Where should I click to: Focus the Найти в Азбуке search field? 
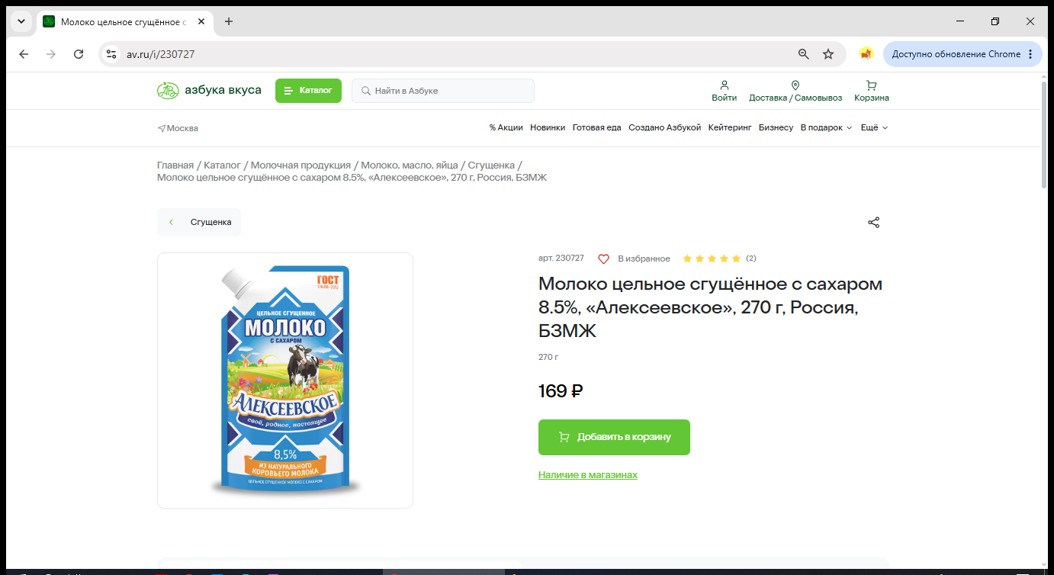[x=443, y=91]
